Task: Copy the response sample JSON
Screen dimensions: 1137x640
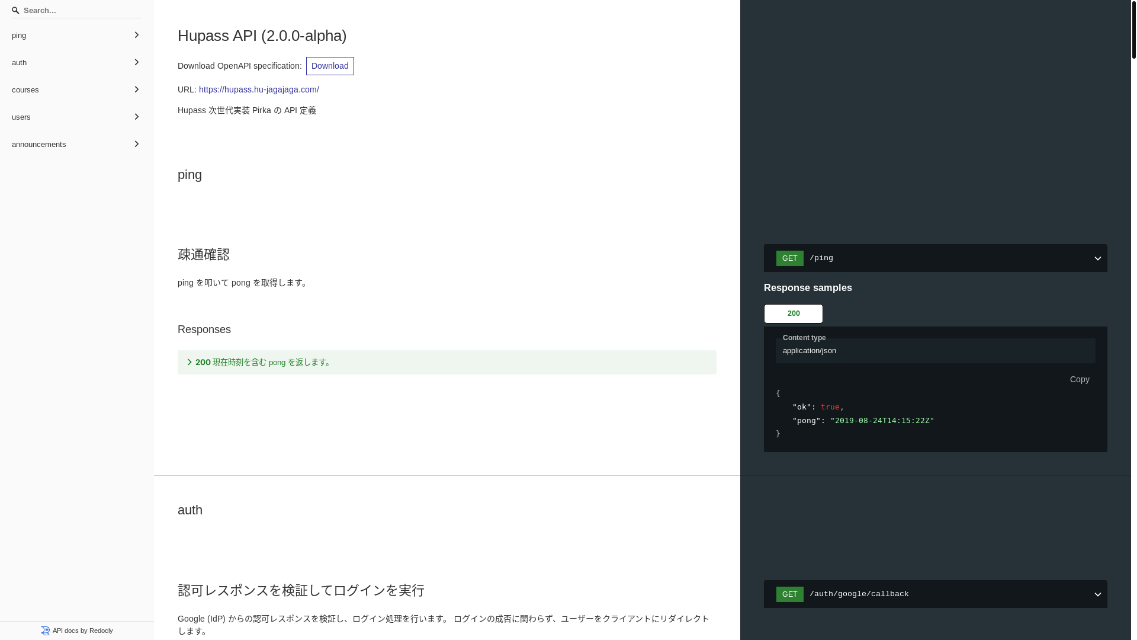Action: point(1080,379)
